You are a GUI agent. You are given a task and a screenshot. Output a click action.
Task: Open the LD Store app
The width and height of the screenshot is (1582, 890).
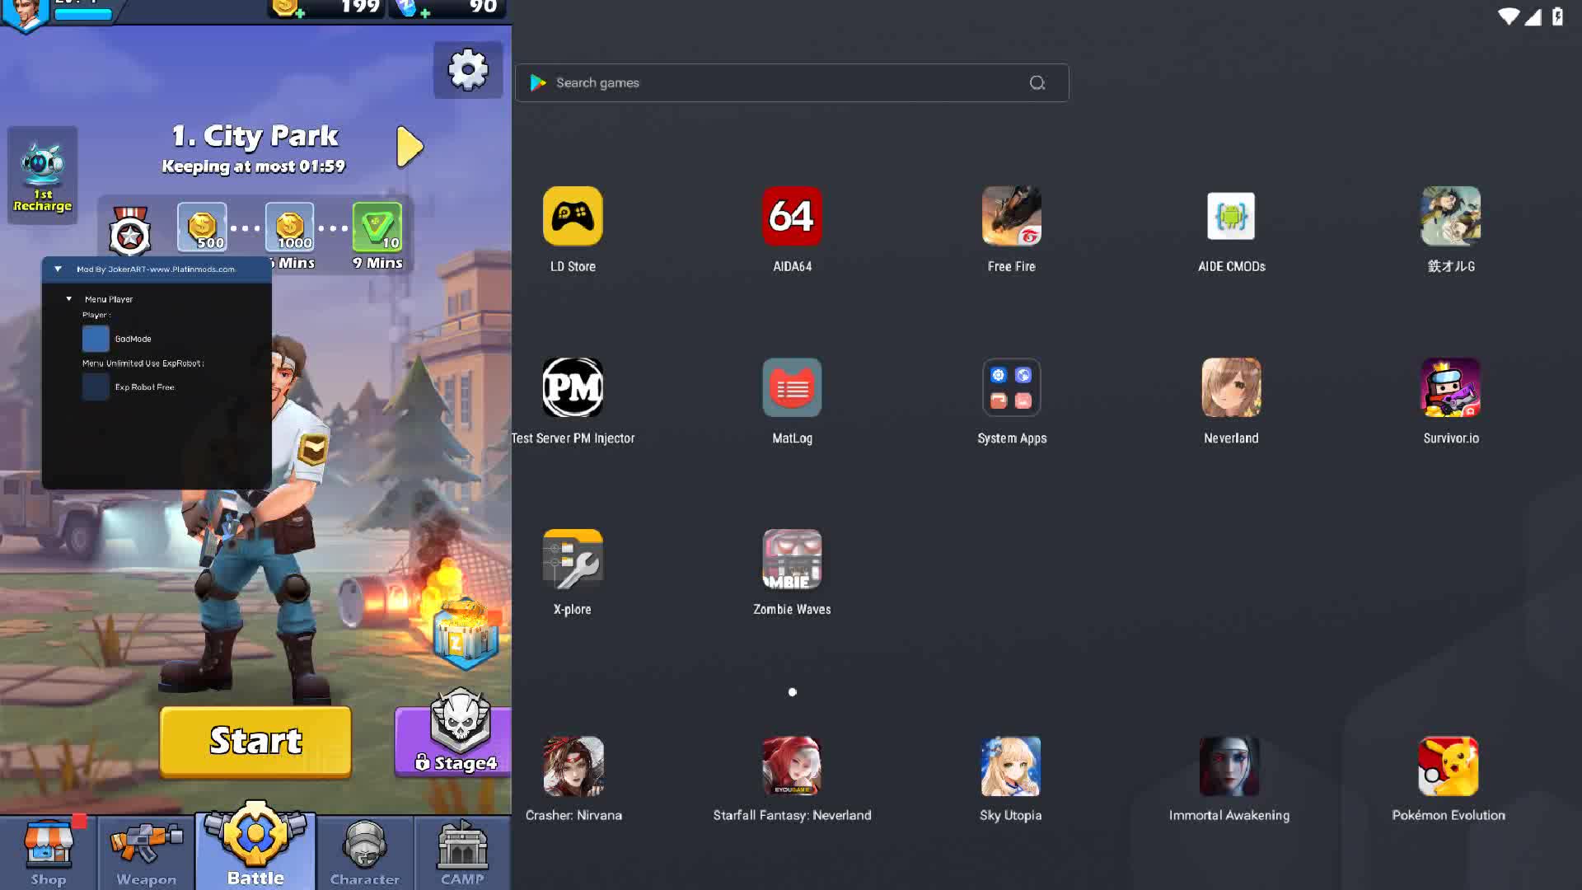click(x=573, y=217)
